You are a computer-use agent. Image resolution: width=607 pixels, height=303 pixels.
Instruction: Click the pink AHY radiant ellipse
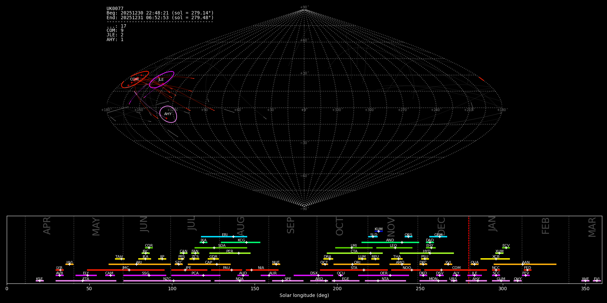point(168,114)
